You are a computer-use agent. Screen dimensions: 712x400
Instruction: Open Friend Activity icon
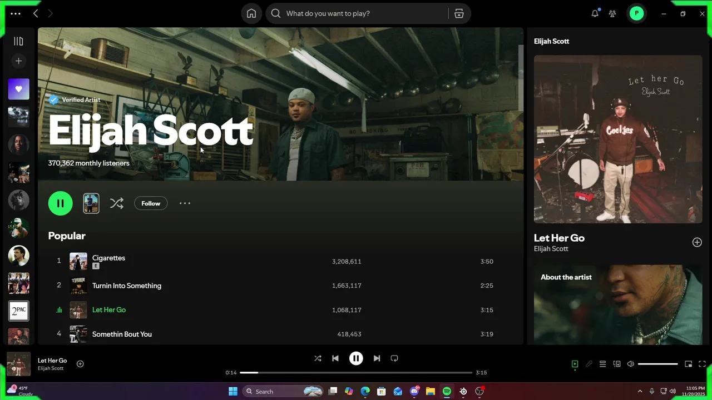tap(612, 13)
